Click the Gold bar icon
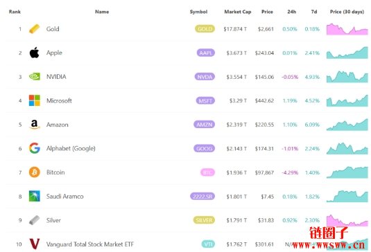This screenshot has height=252, width=371. tap(34, 29)
